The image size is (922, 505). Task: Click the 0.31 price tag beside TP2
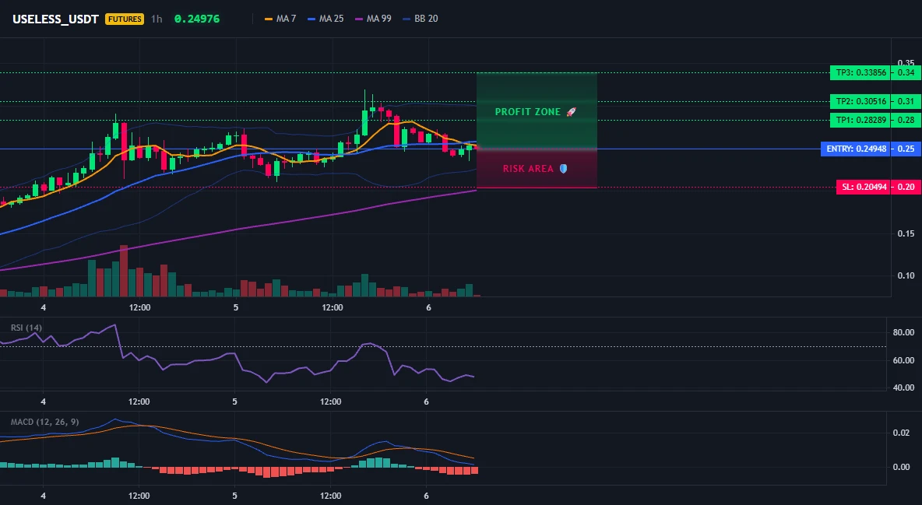(x=906, y=101)
